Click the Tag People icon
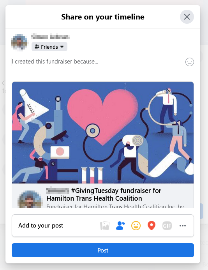 click(120, 226)
